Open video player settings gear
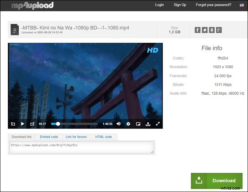This screenshot has height=192, width=248. coord(128,124)
